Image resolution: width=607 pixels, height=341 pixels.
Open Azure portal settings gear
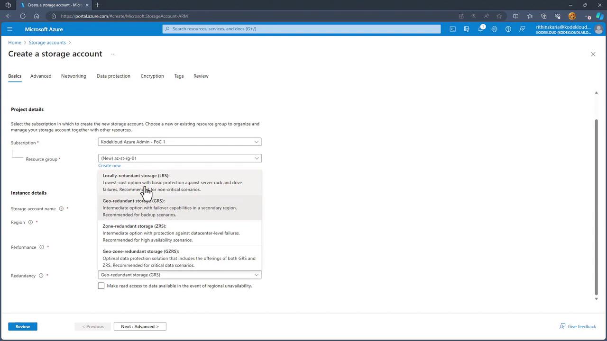coord(494,29)
